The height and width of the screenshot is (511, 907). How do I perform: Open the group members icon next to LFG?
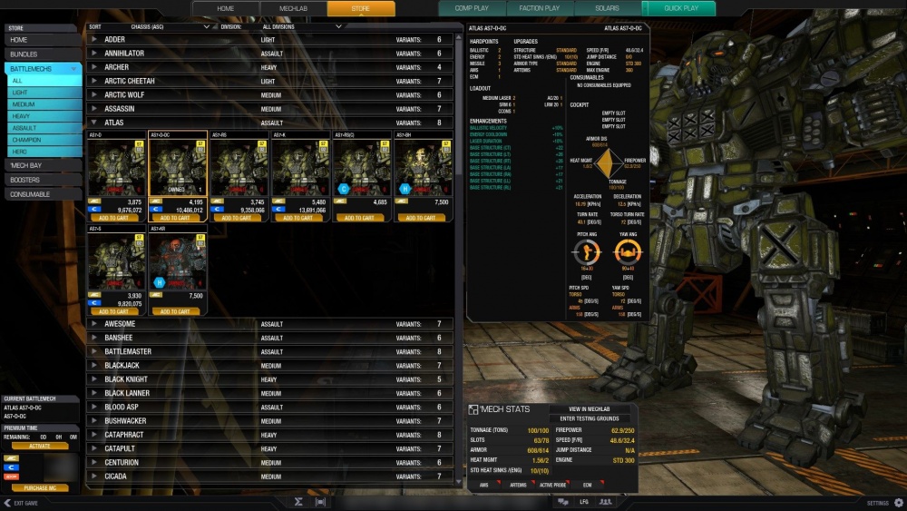click(606, 502)
